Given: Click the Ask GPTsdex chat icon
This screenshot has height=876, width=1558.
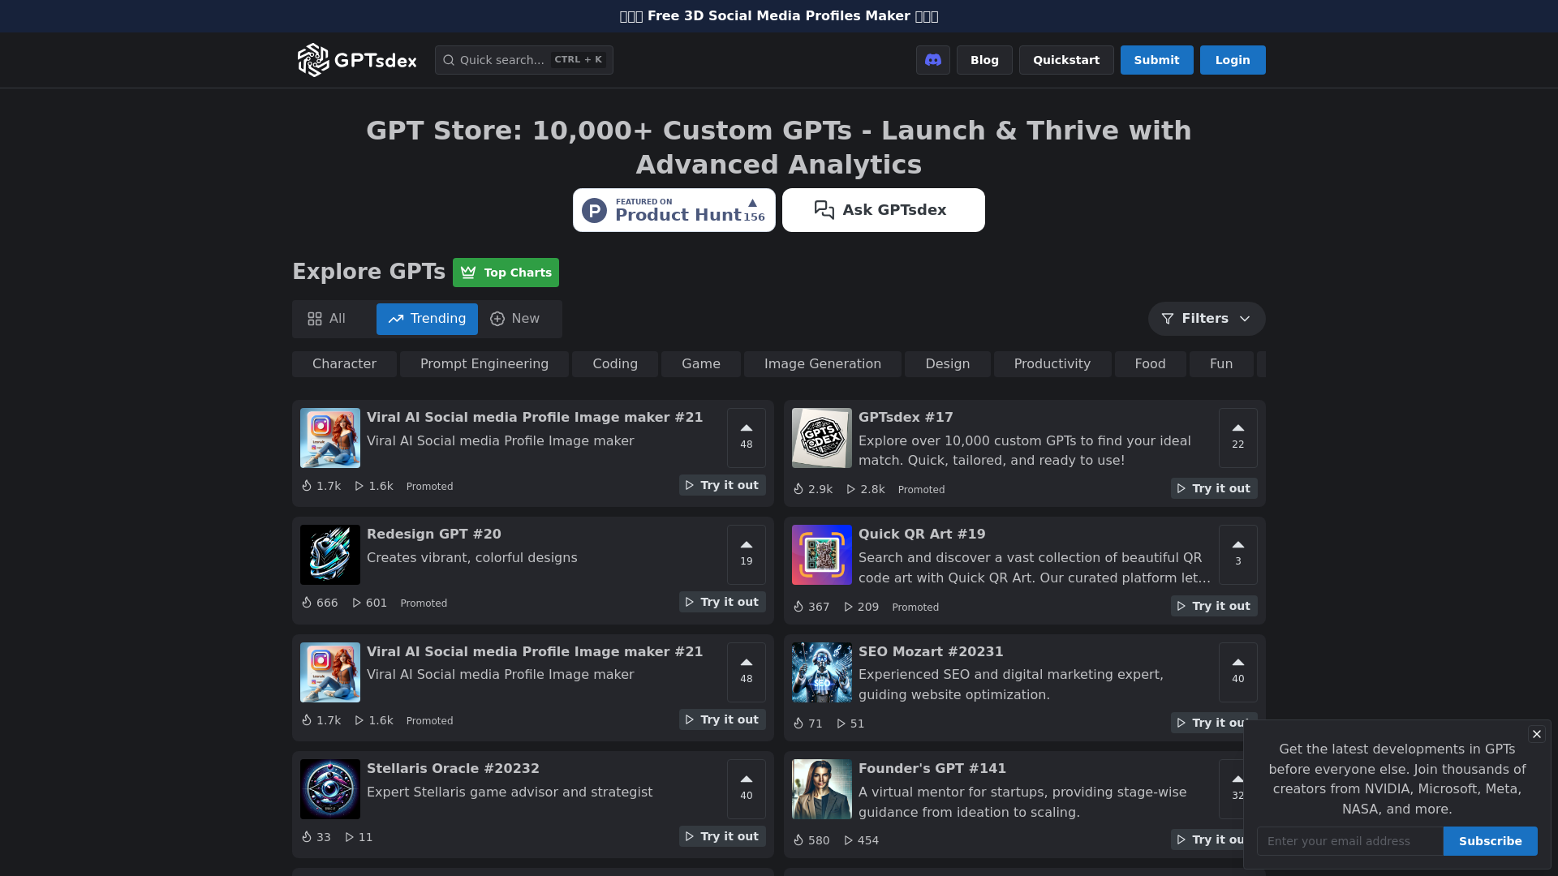Looking at the screenshot, I should 824,209.
